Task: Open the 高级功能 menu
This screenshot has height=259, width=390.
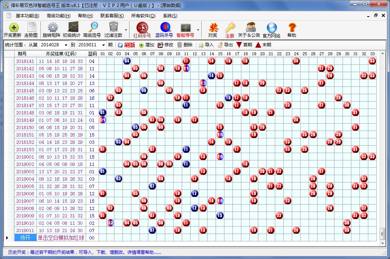Action: (x=58, y=16)
